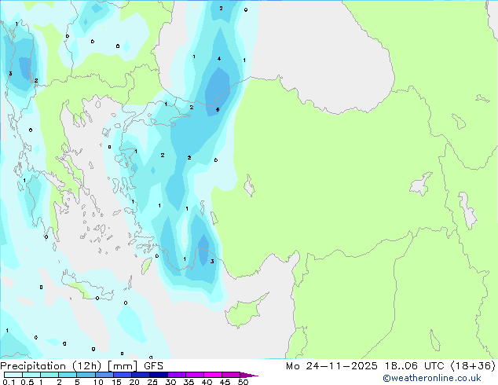Viewport: 498px width, 385px height.
Task: Click the legend label '0.5'
Action: coord(27,382)
